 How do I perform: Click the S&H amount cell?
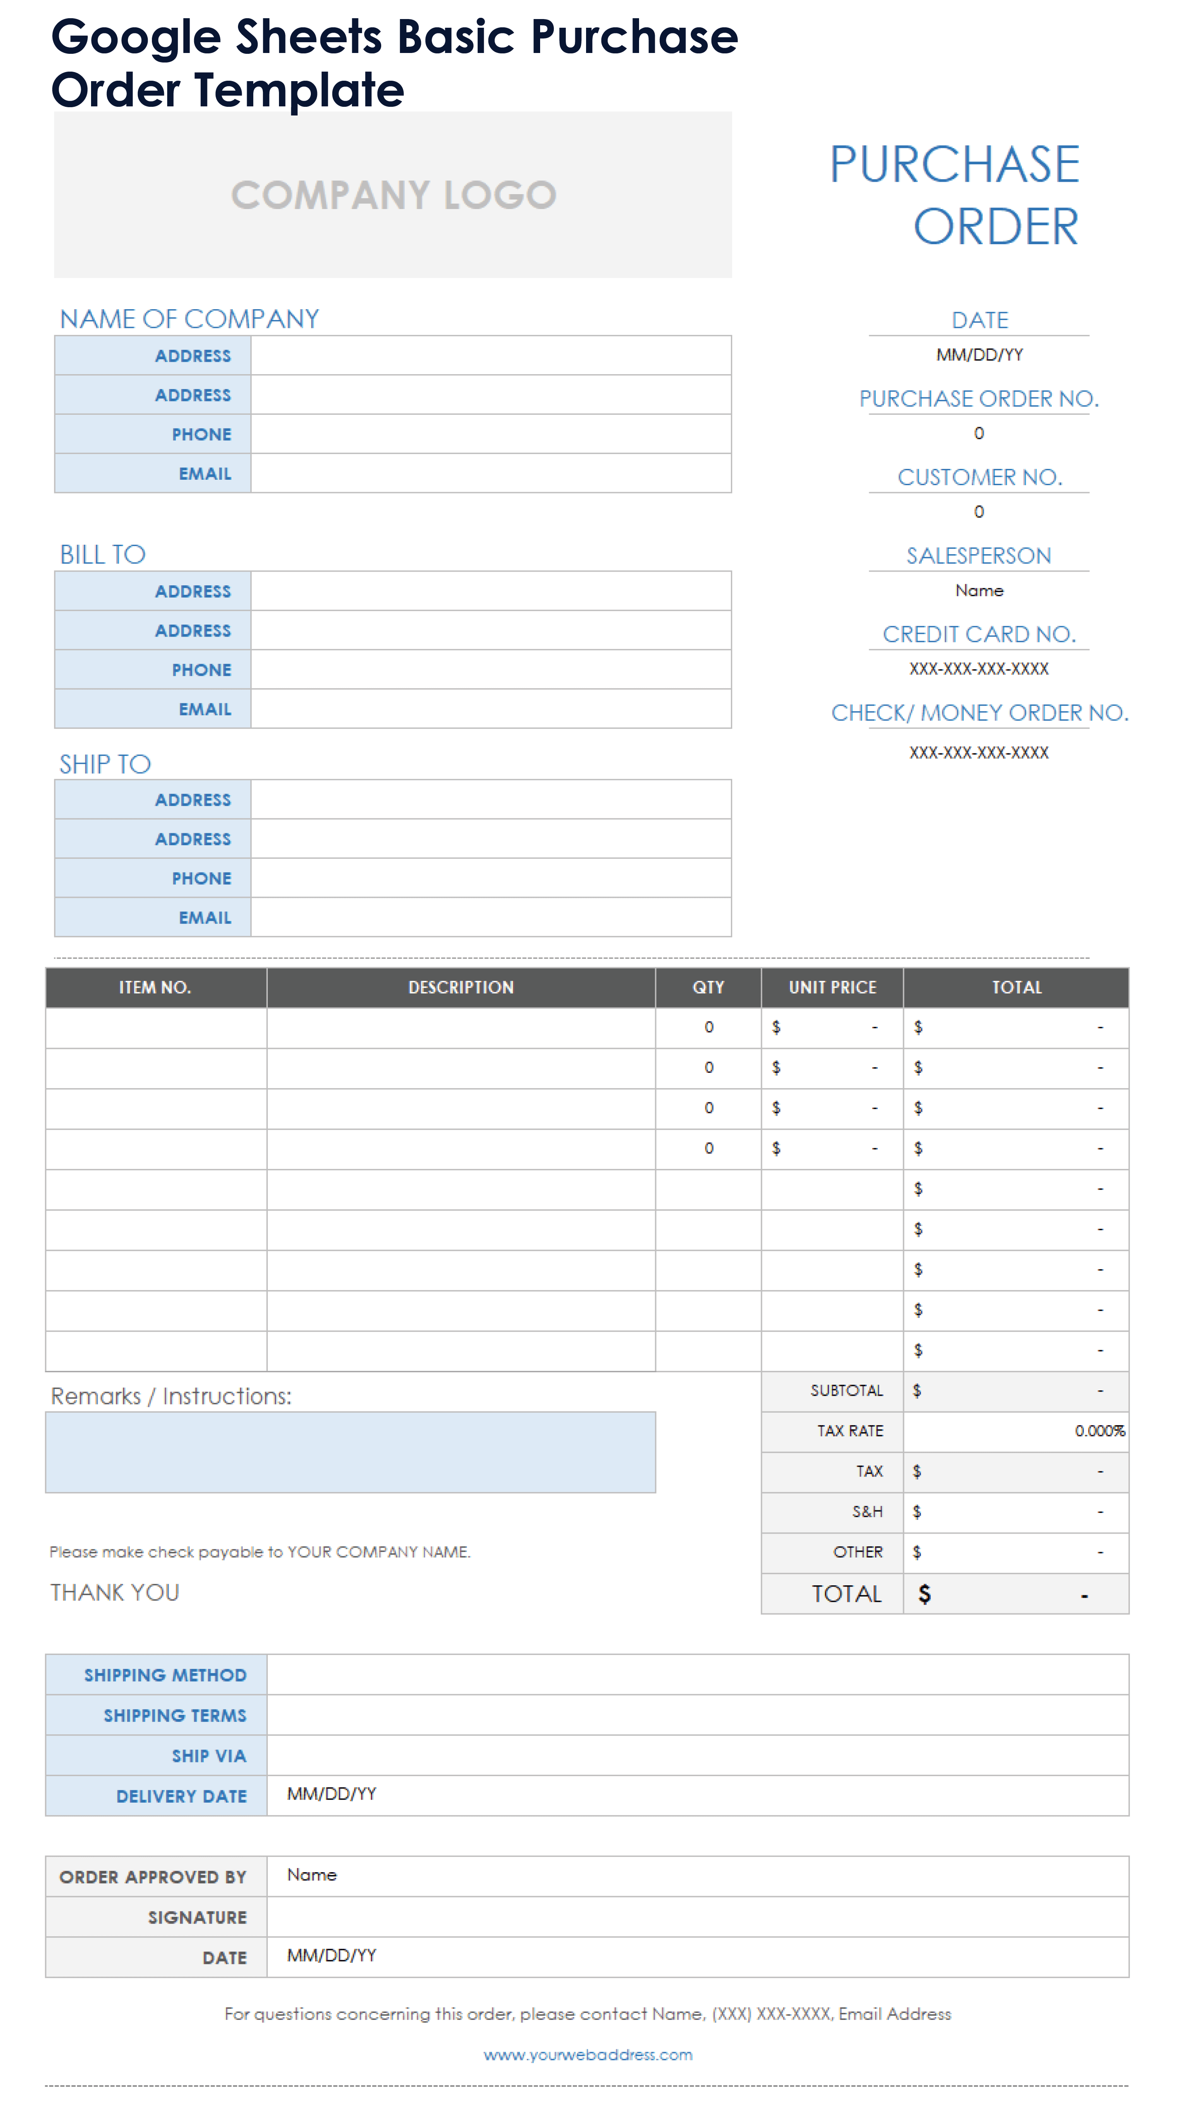click(1016, 1512)
